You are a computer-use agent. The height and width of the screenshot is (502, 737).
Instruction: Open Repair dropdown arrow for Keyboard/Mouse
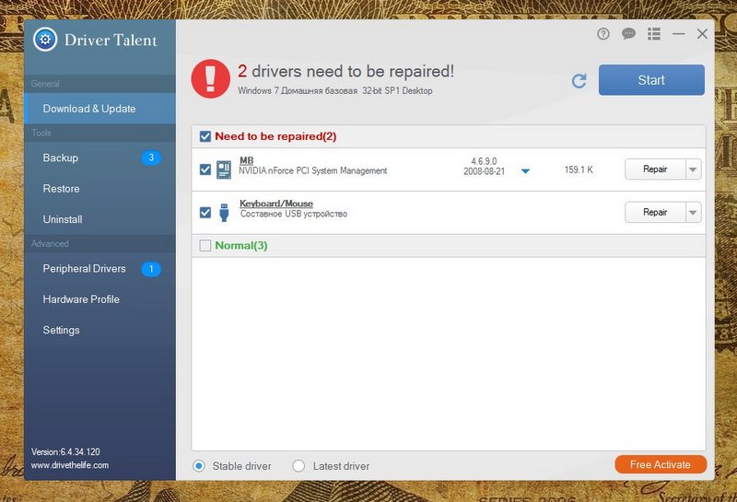[x=693, y=213]
